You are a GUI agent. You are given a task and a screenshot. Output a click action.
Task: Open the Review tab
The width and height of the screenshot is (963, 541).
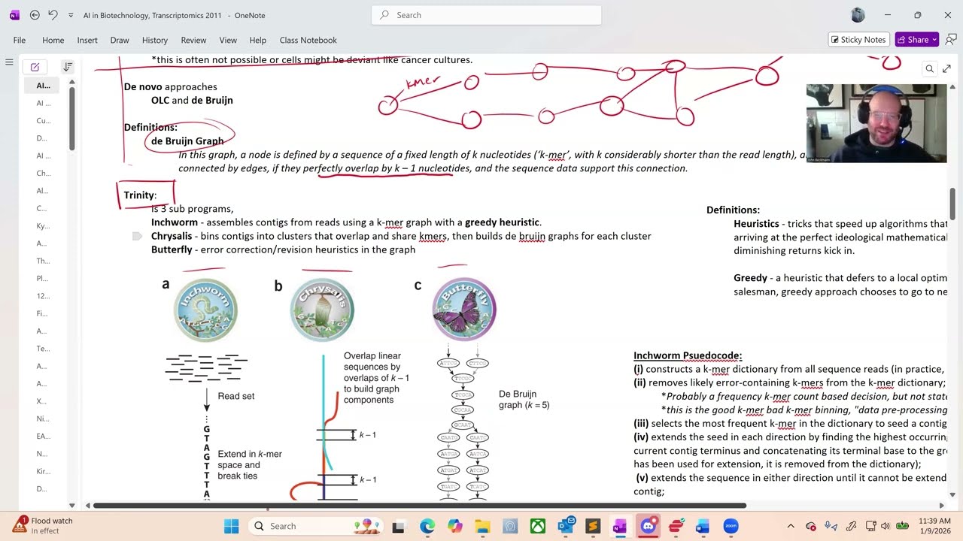(193, 40)
